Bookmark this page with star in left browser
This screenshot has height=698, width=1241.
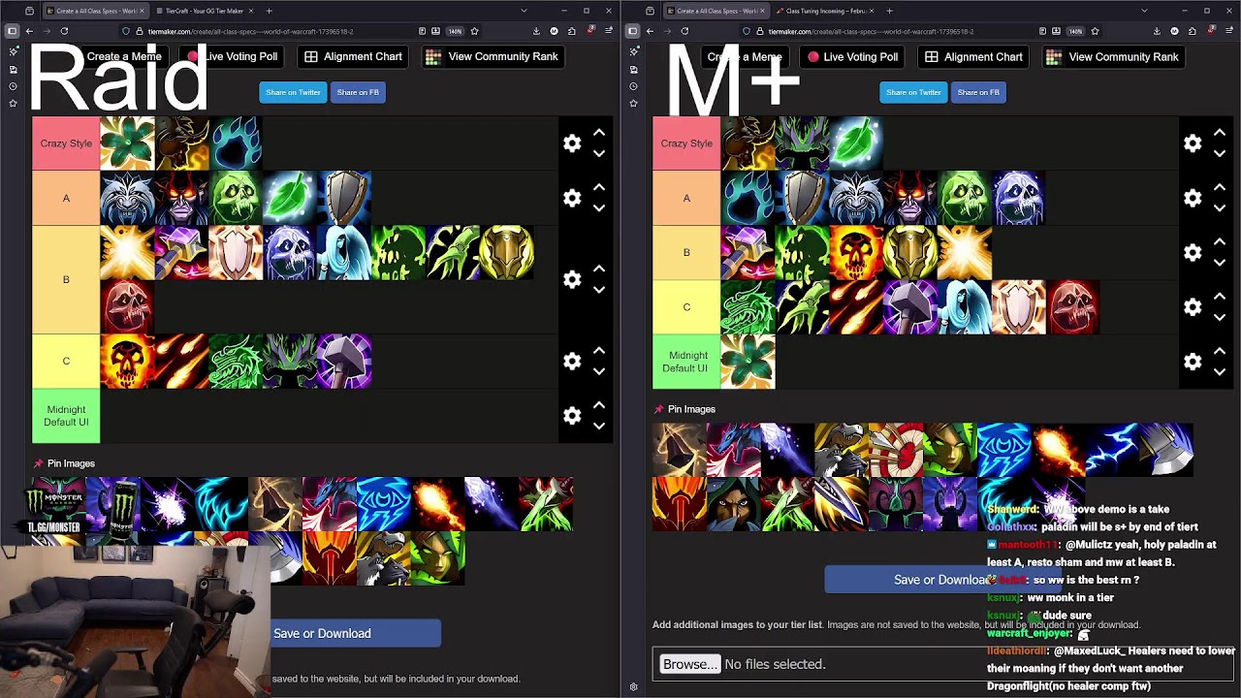coord(474,31)
